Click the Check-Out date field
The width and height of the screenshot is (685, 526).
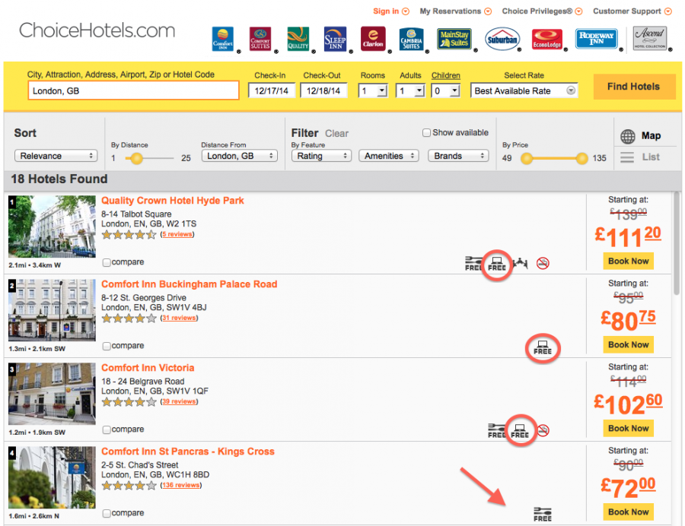pyautogui.click(x=323, y=90)
